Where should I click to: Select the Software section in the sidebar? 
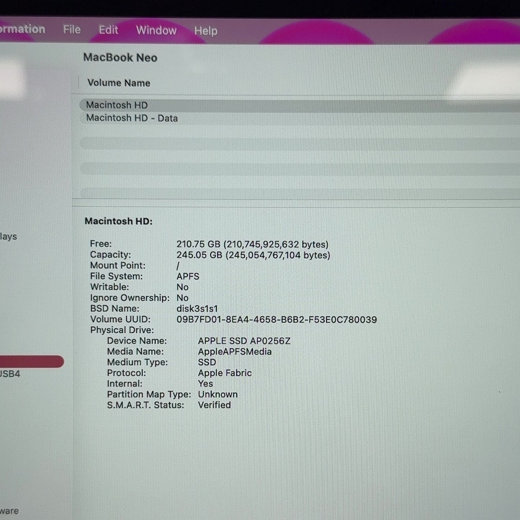(9, 511)
